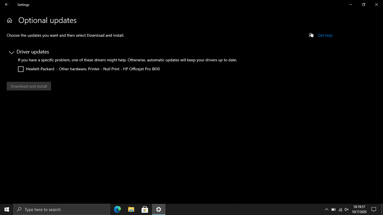Collapse the Driver updates section
Image resolution: width=383 pixels, height=215 pixels.
tap(11, 52)
